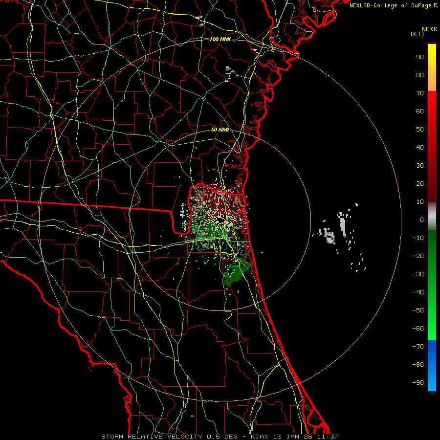Click the yellow top segment of the color bar
This screenshot has height=440, width=440.
pyautogui.click(x=432, y=67)
